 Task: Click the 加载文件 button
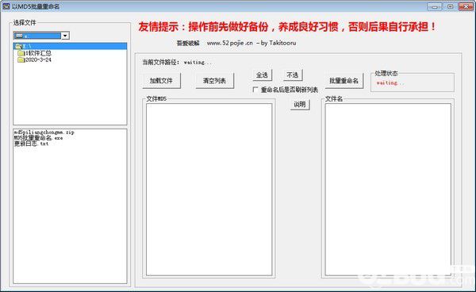coord(161,81)
